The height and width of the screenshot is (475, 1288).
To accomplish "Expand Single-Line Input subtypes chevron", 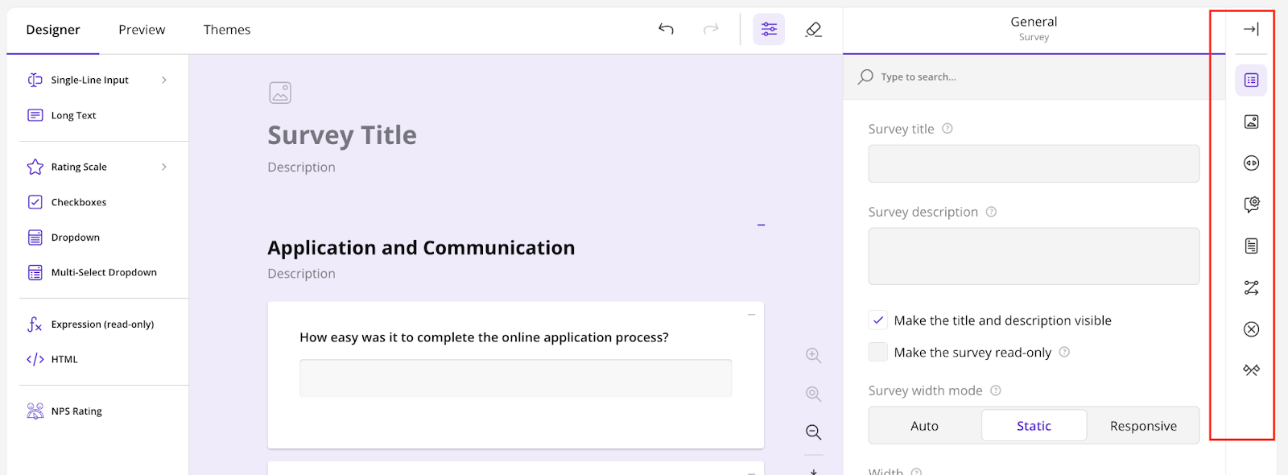I will 164,80.
